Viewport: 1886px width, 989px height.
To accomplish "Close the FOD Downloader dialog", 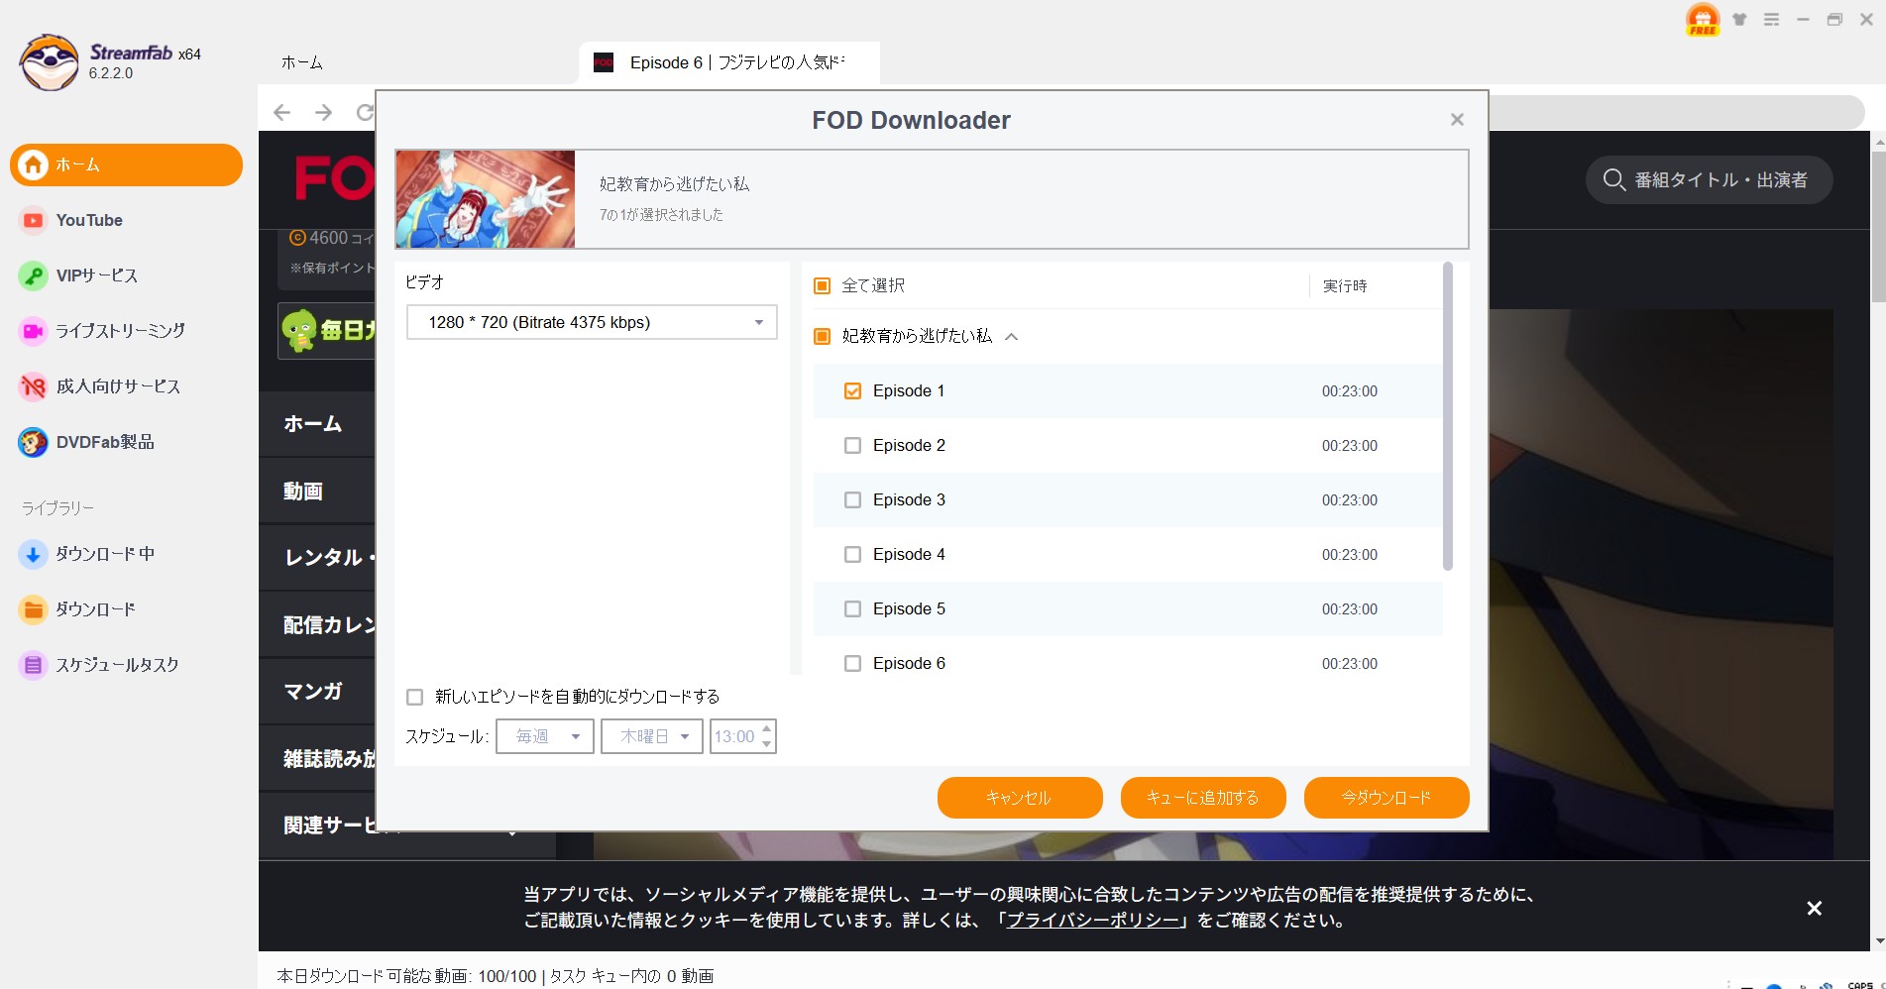I will pos(1457,120).
